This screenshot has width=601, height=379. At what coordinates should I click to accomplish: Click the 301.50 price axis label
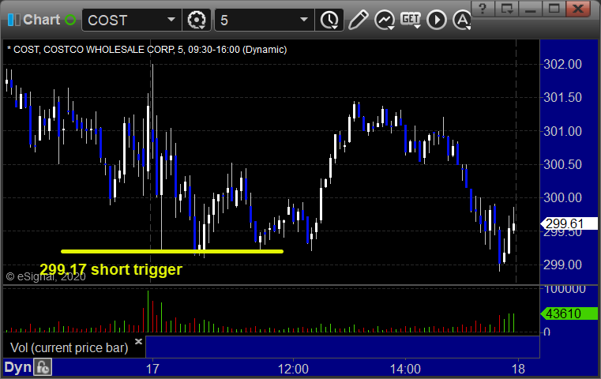[x=562, y=97]
